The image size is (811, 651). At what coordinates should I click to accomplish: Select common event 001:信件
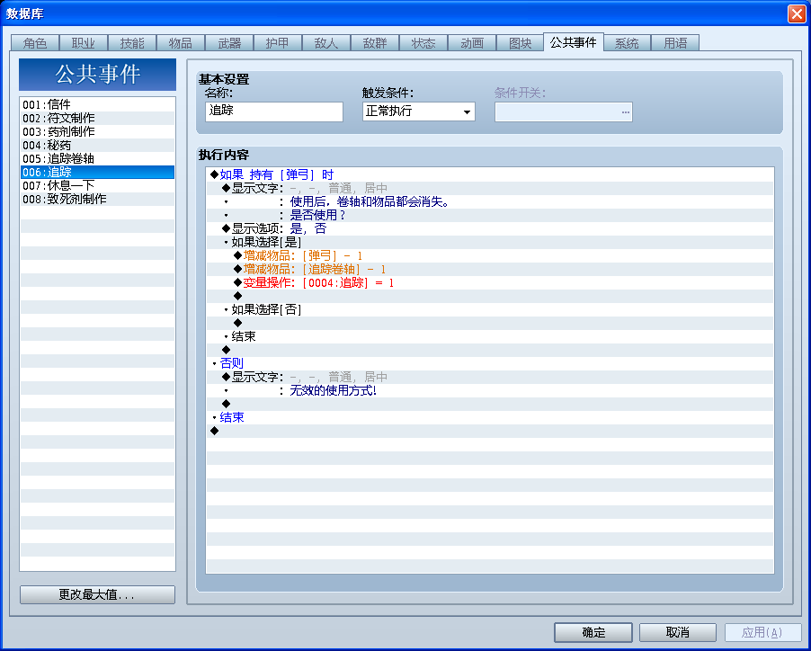click(x=97, y=105)
